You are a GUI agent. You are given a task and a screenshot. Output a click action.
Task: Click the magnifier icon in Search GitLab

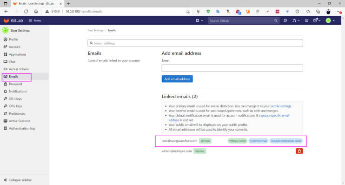click(x=276, y=20)
